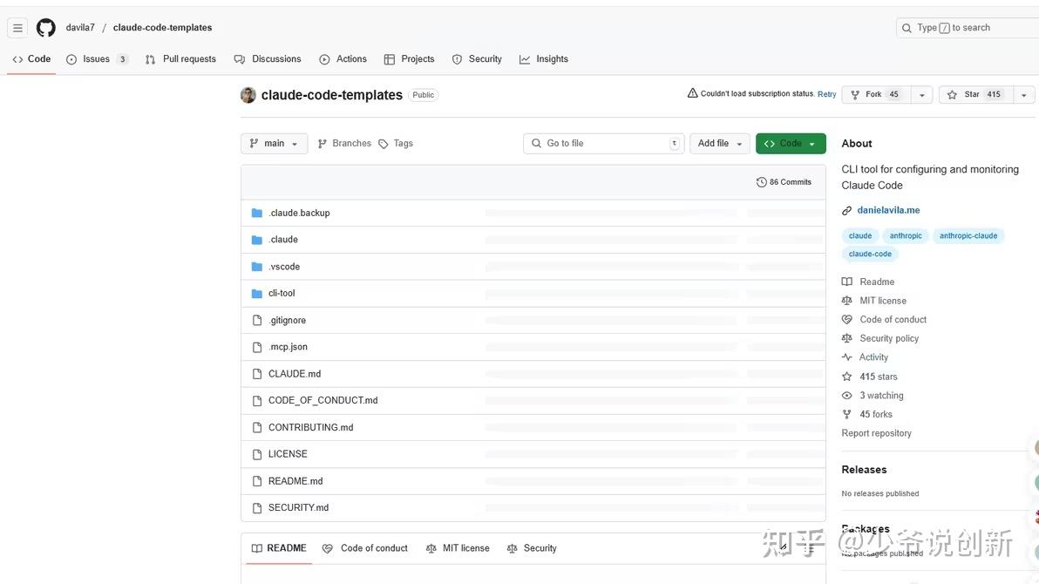
Task: Click the claude-code topic tag
Action: (870, 254)
